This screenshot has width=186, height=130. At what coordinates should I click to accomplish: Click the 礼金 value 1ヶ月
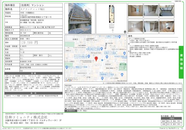[22, 52]
